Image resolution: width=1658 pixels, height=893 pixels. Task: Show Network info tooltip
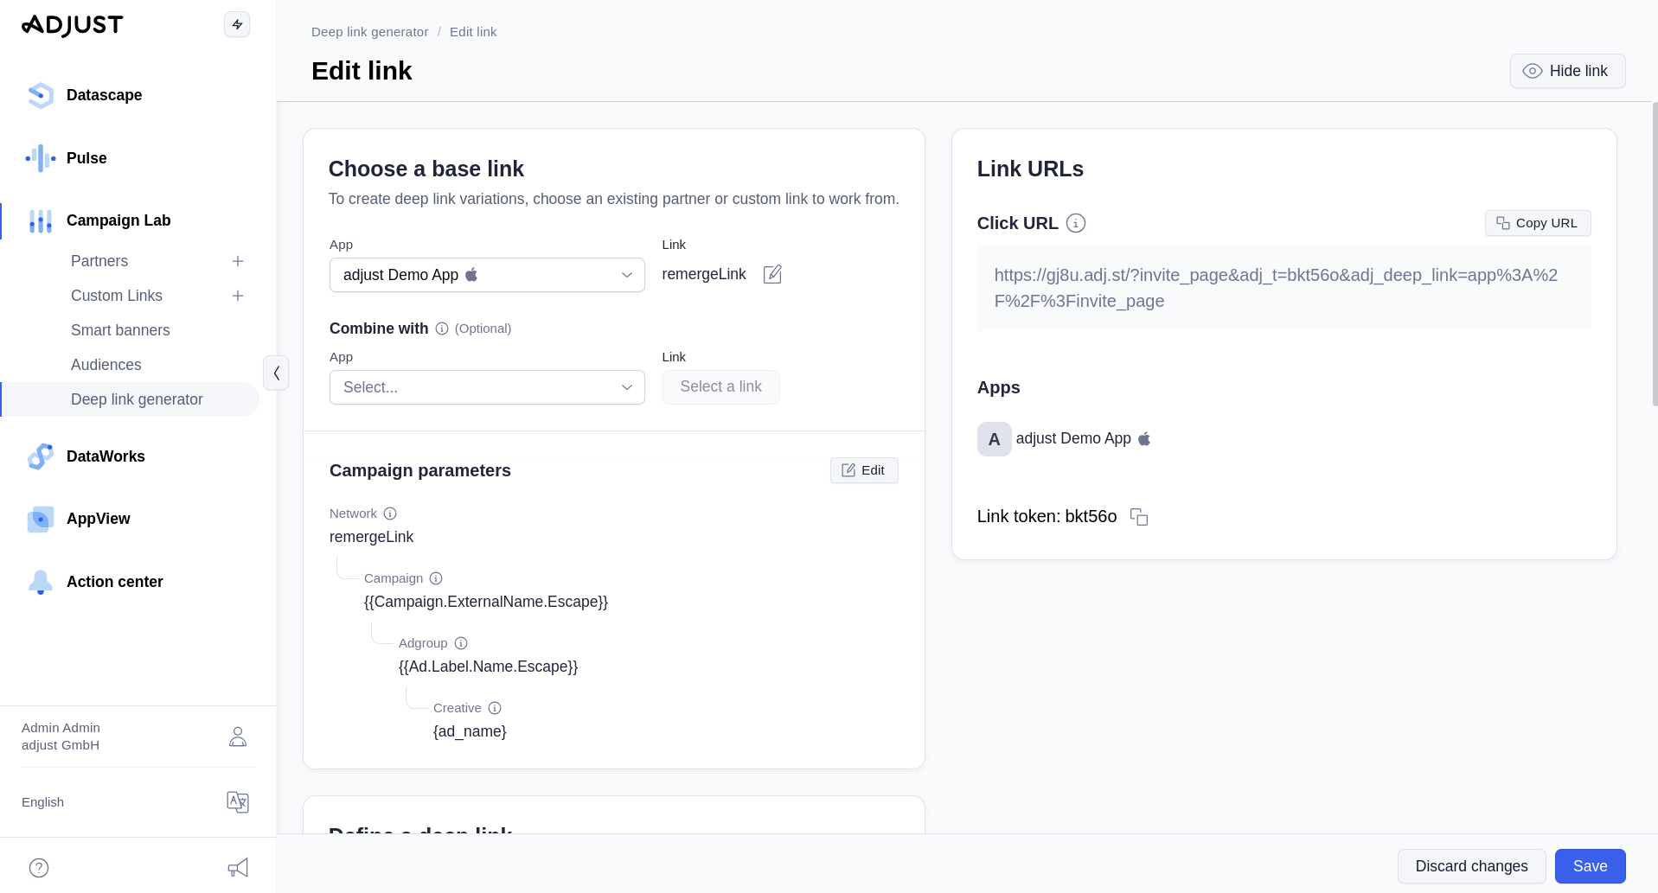(x=390, y=513)
